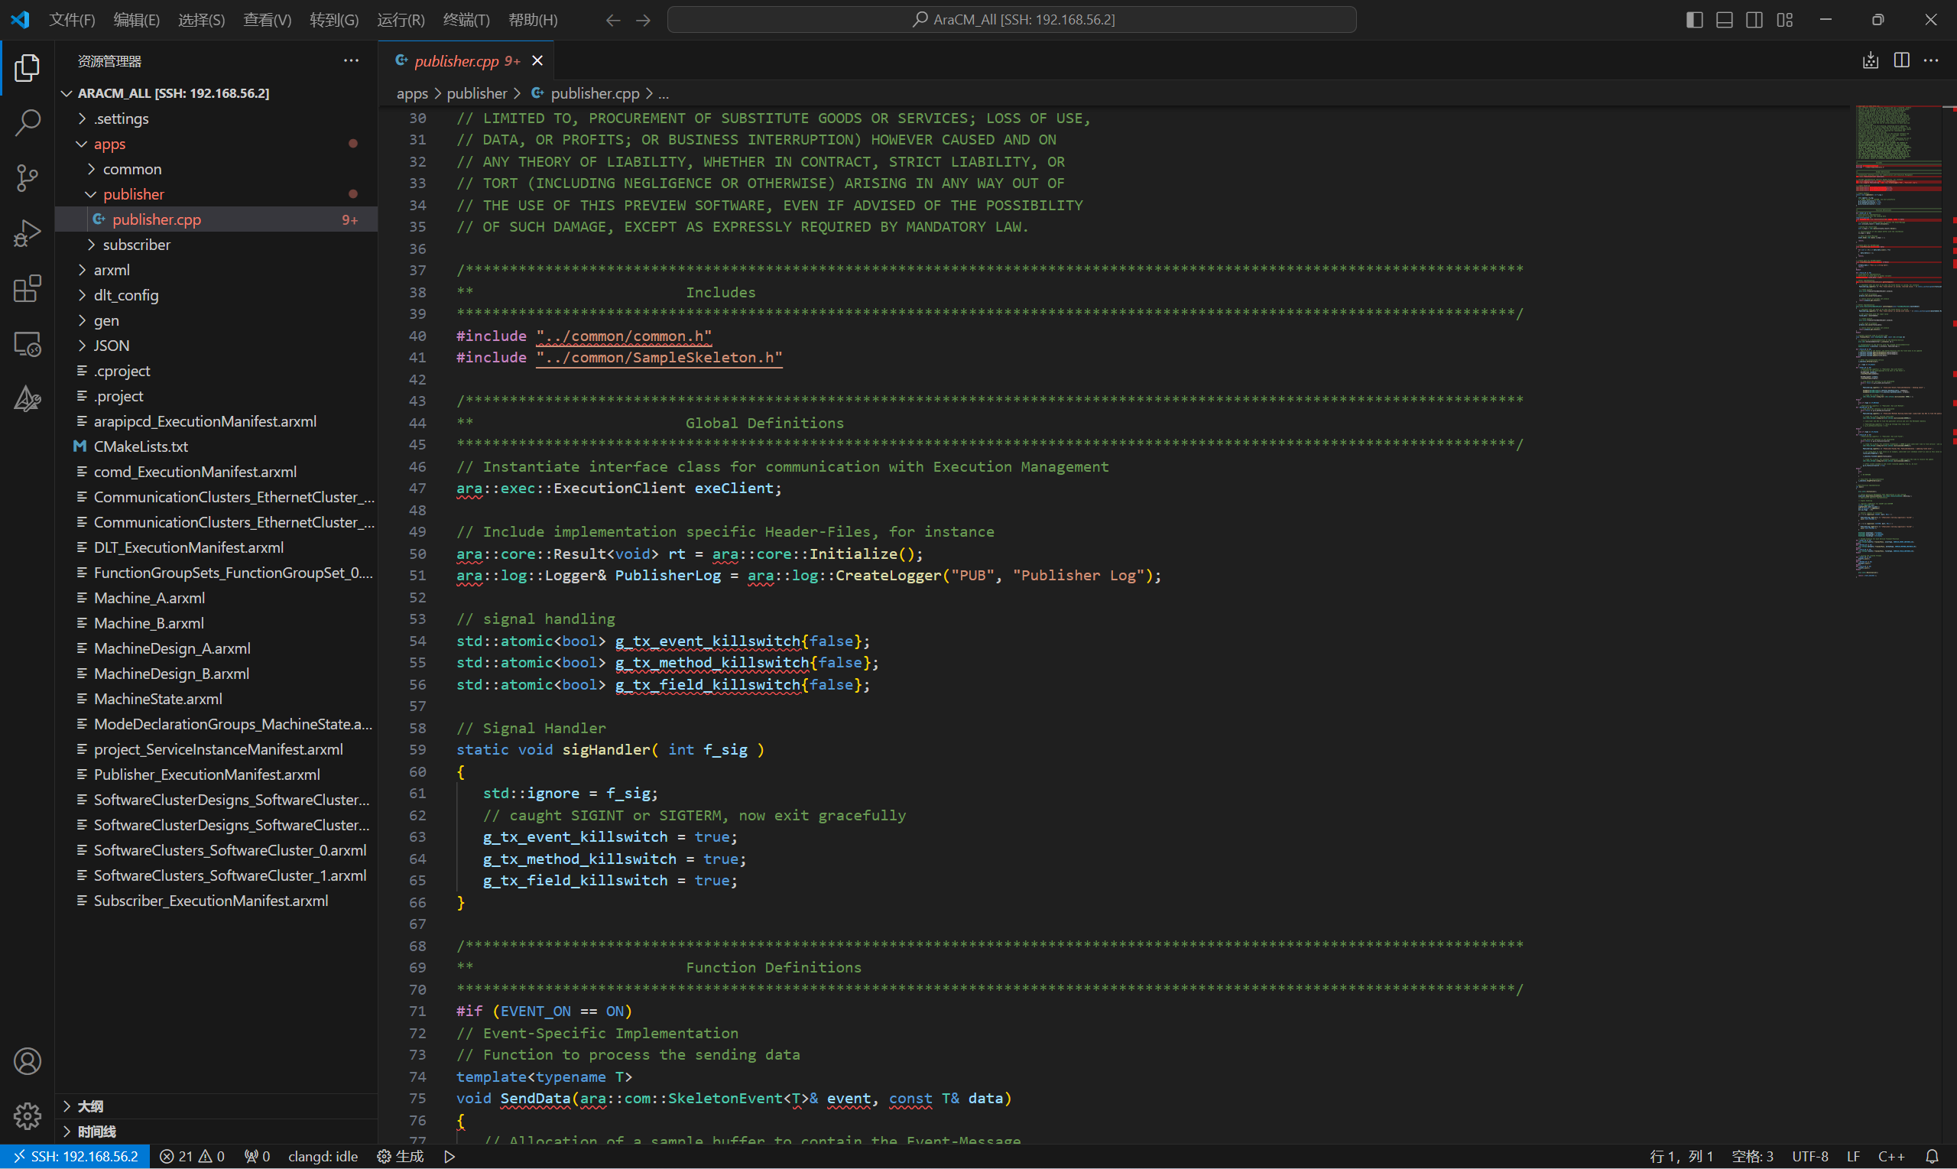Split the editor to the right
The image size is (1957, 1169).
point(1901,60)
